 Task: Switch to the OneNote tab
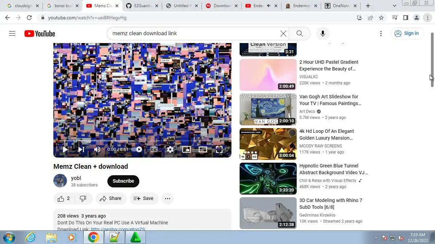click(341, 6)
